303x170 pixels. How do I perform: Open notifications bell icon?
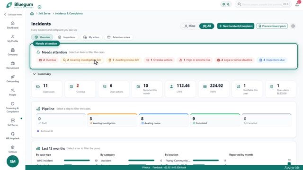tap(297, 4)
